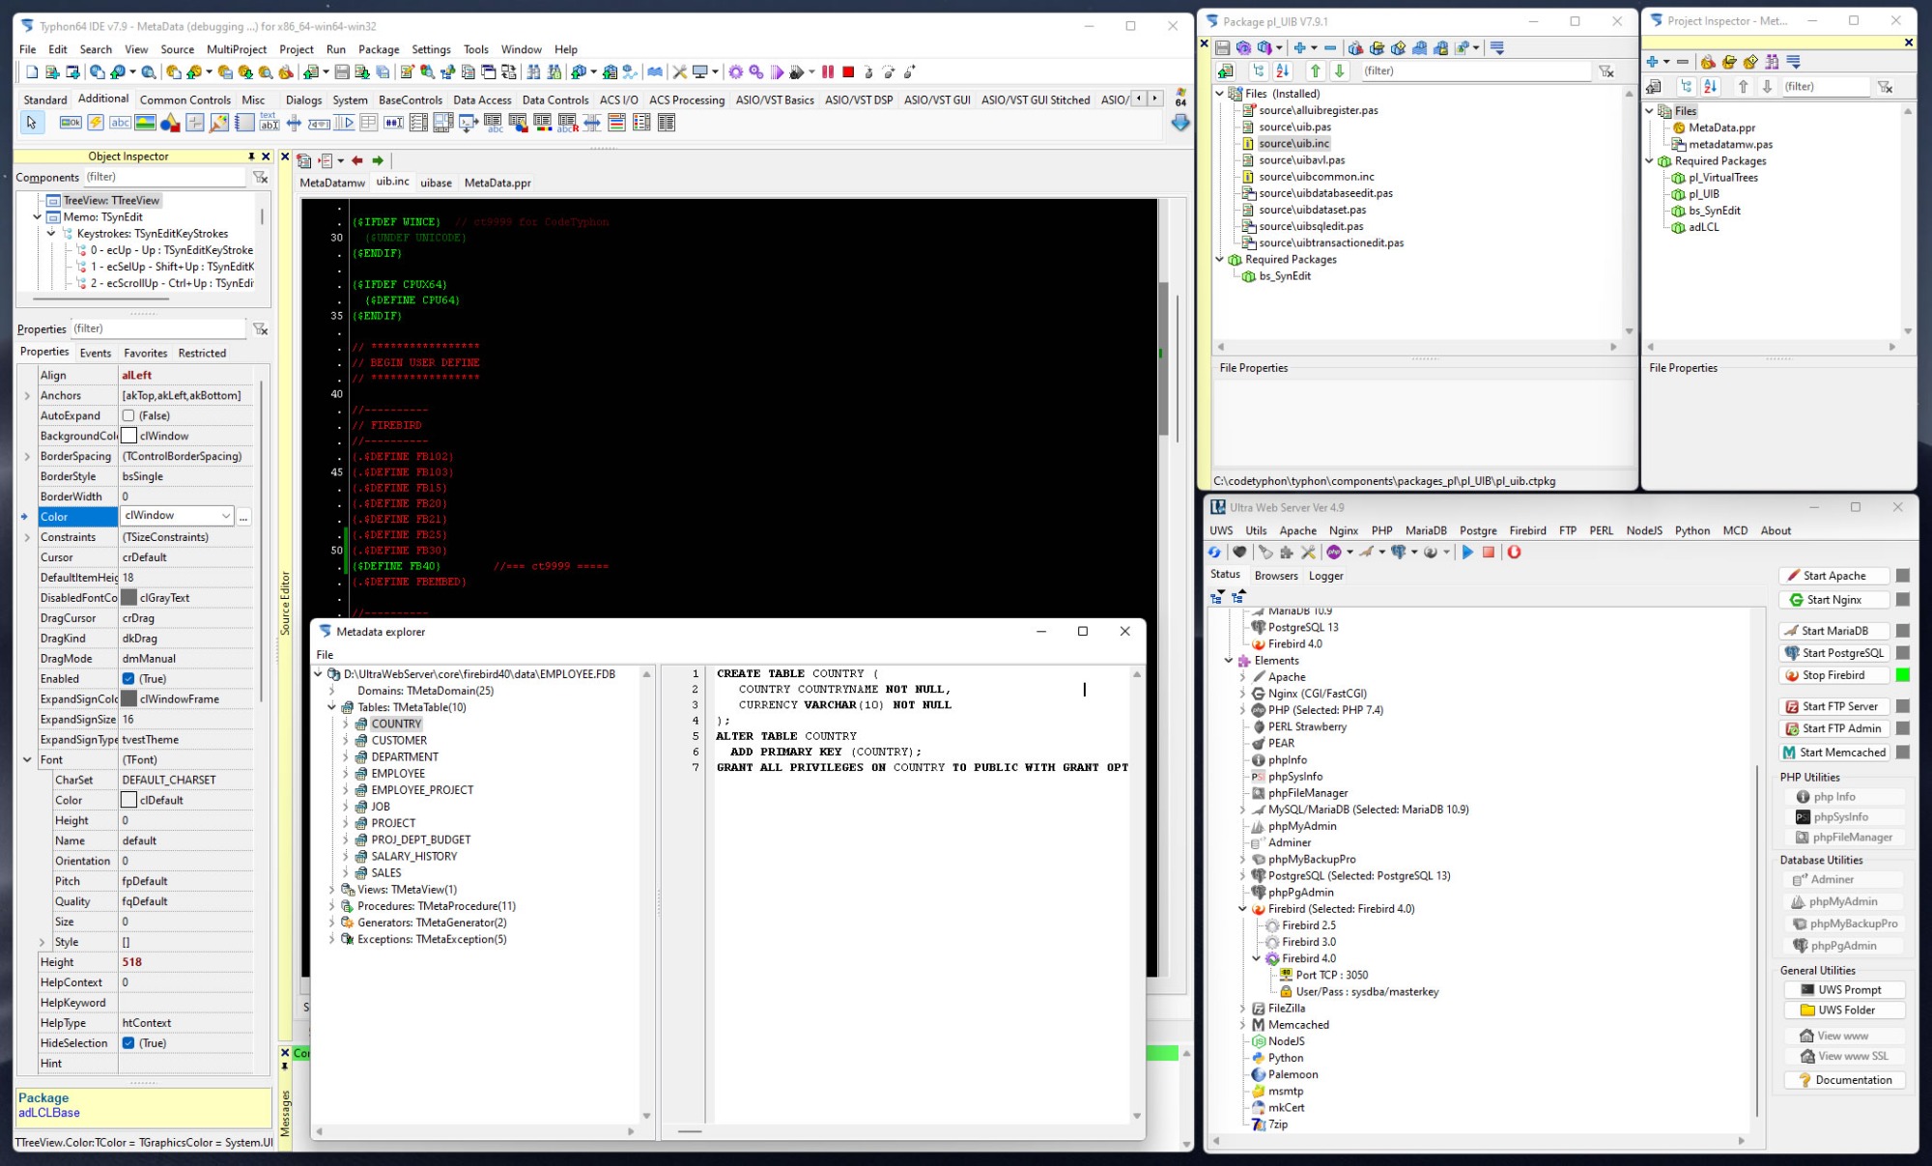Click the Save icon in the Typhon main toolbar
1932x1166 pixels.
[342, 72]
